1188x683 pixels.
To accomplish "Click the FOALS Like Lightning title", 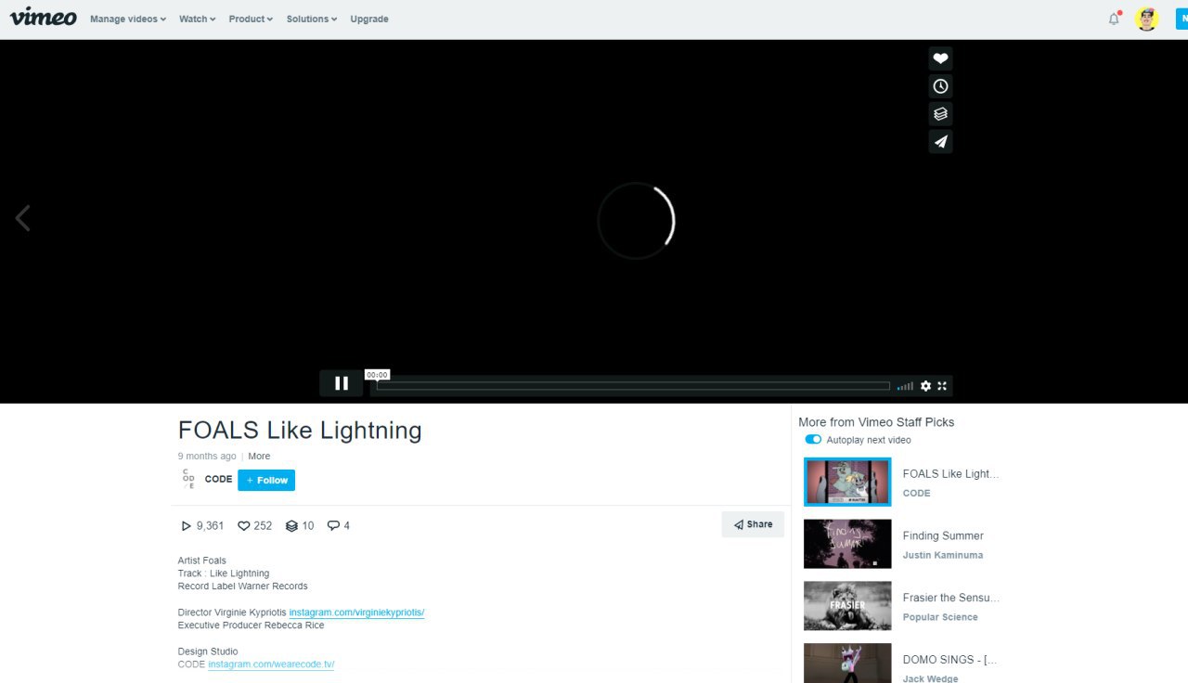I will 300,430.
